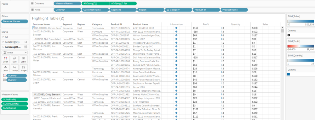The height and width of the screenshot is (120, 315).
Task: Click product ID TEC-PH-10002075
Action: point(120,28)
